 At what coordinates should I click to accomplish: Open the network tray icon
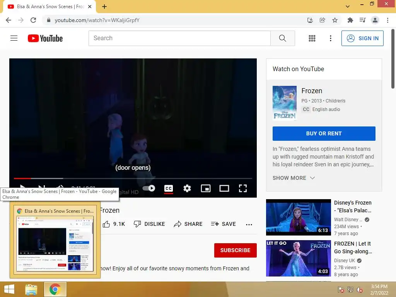tap(350, 289)
